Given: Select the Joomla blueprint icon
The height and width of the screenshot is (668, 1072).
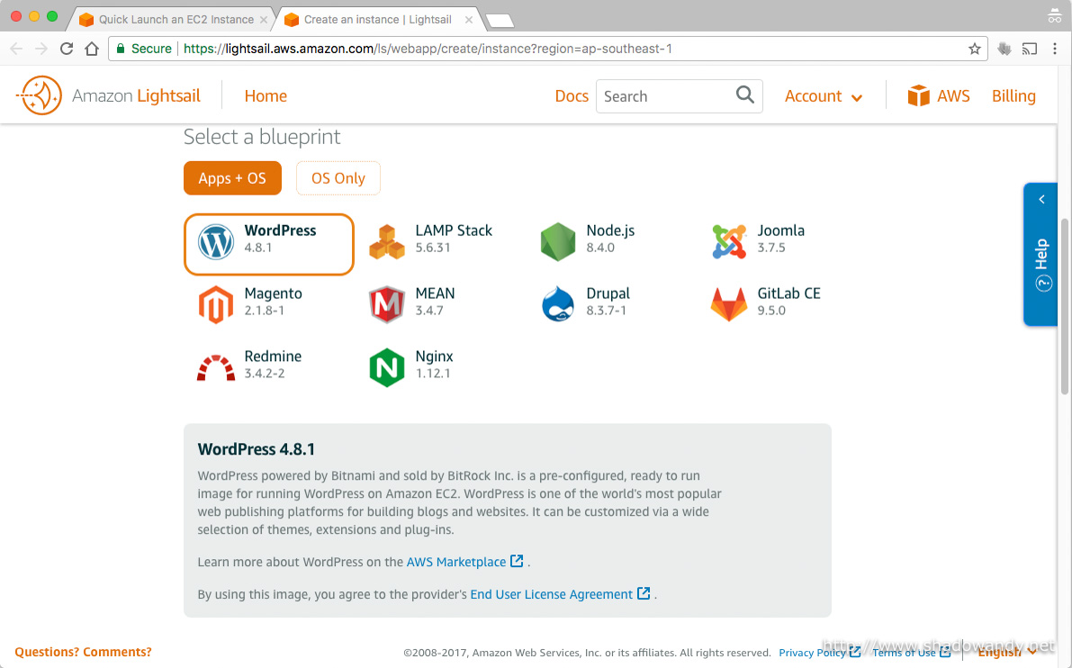Looking at the screenshot, I should (x=729, y=242).
